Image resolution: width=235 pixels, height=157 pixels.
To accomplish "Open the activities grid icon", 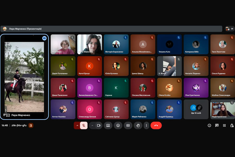I will (x=224, y=125).
